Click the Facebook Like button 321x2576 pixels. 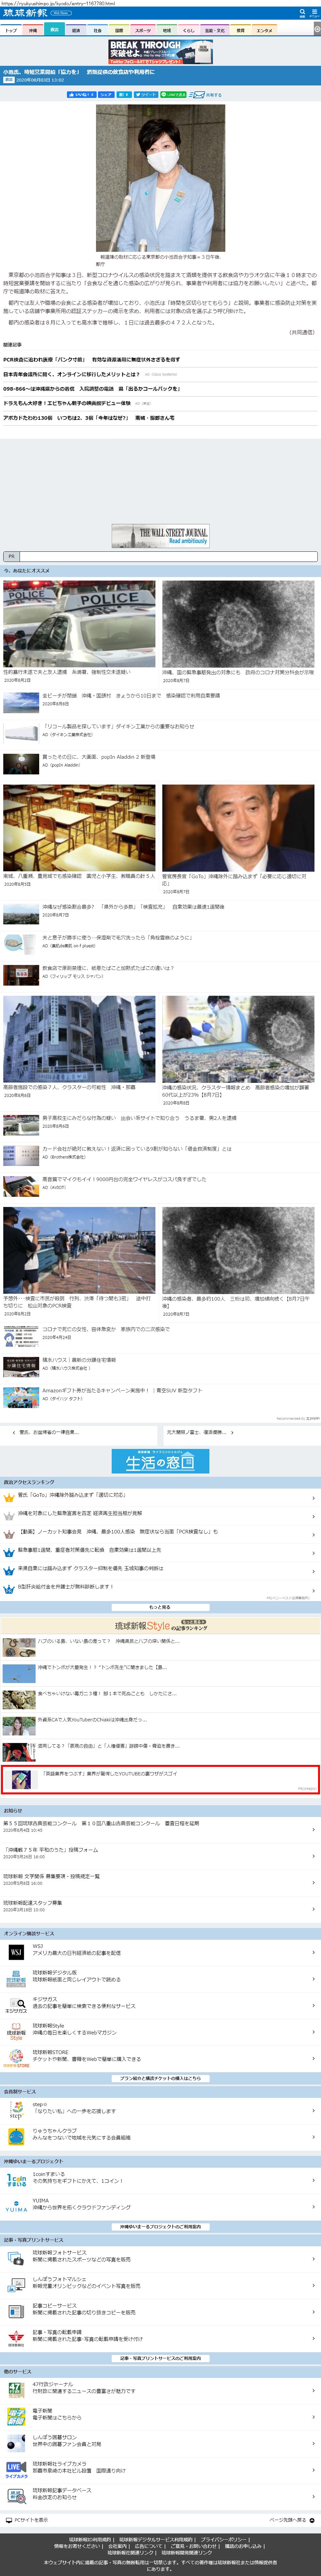82,94
